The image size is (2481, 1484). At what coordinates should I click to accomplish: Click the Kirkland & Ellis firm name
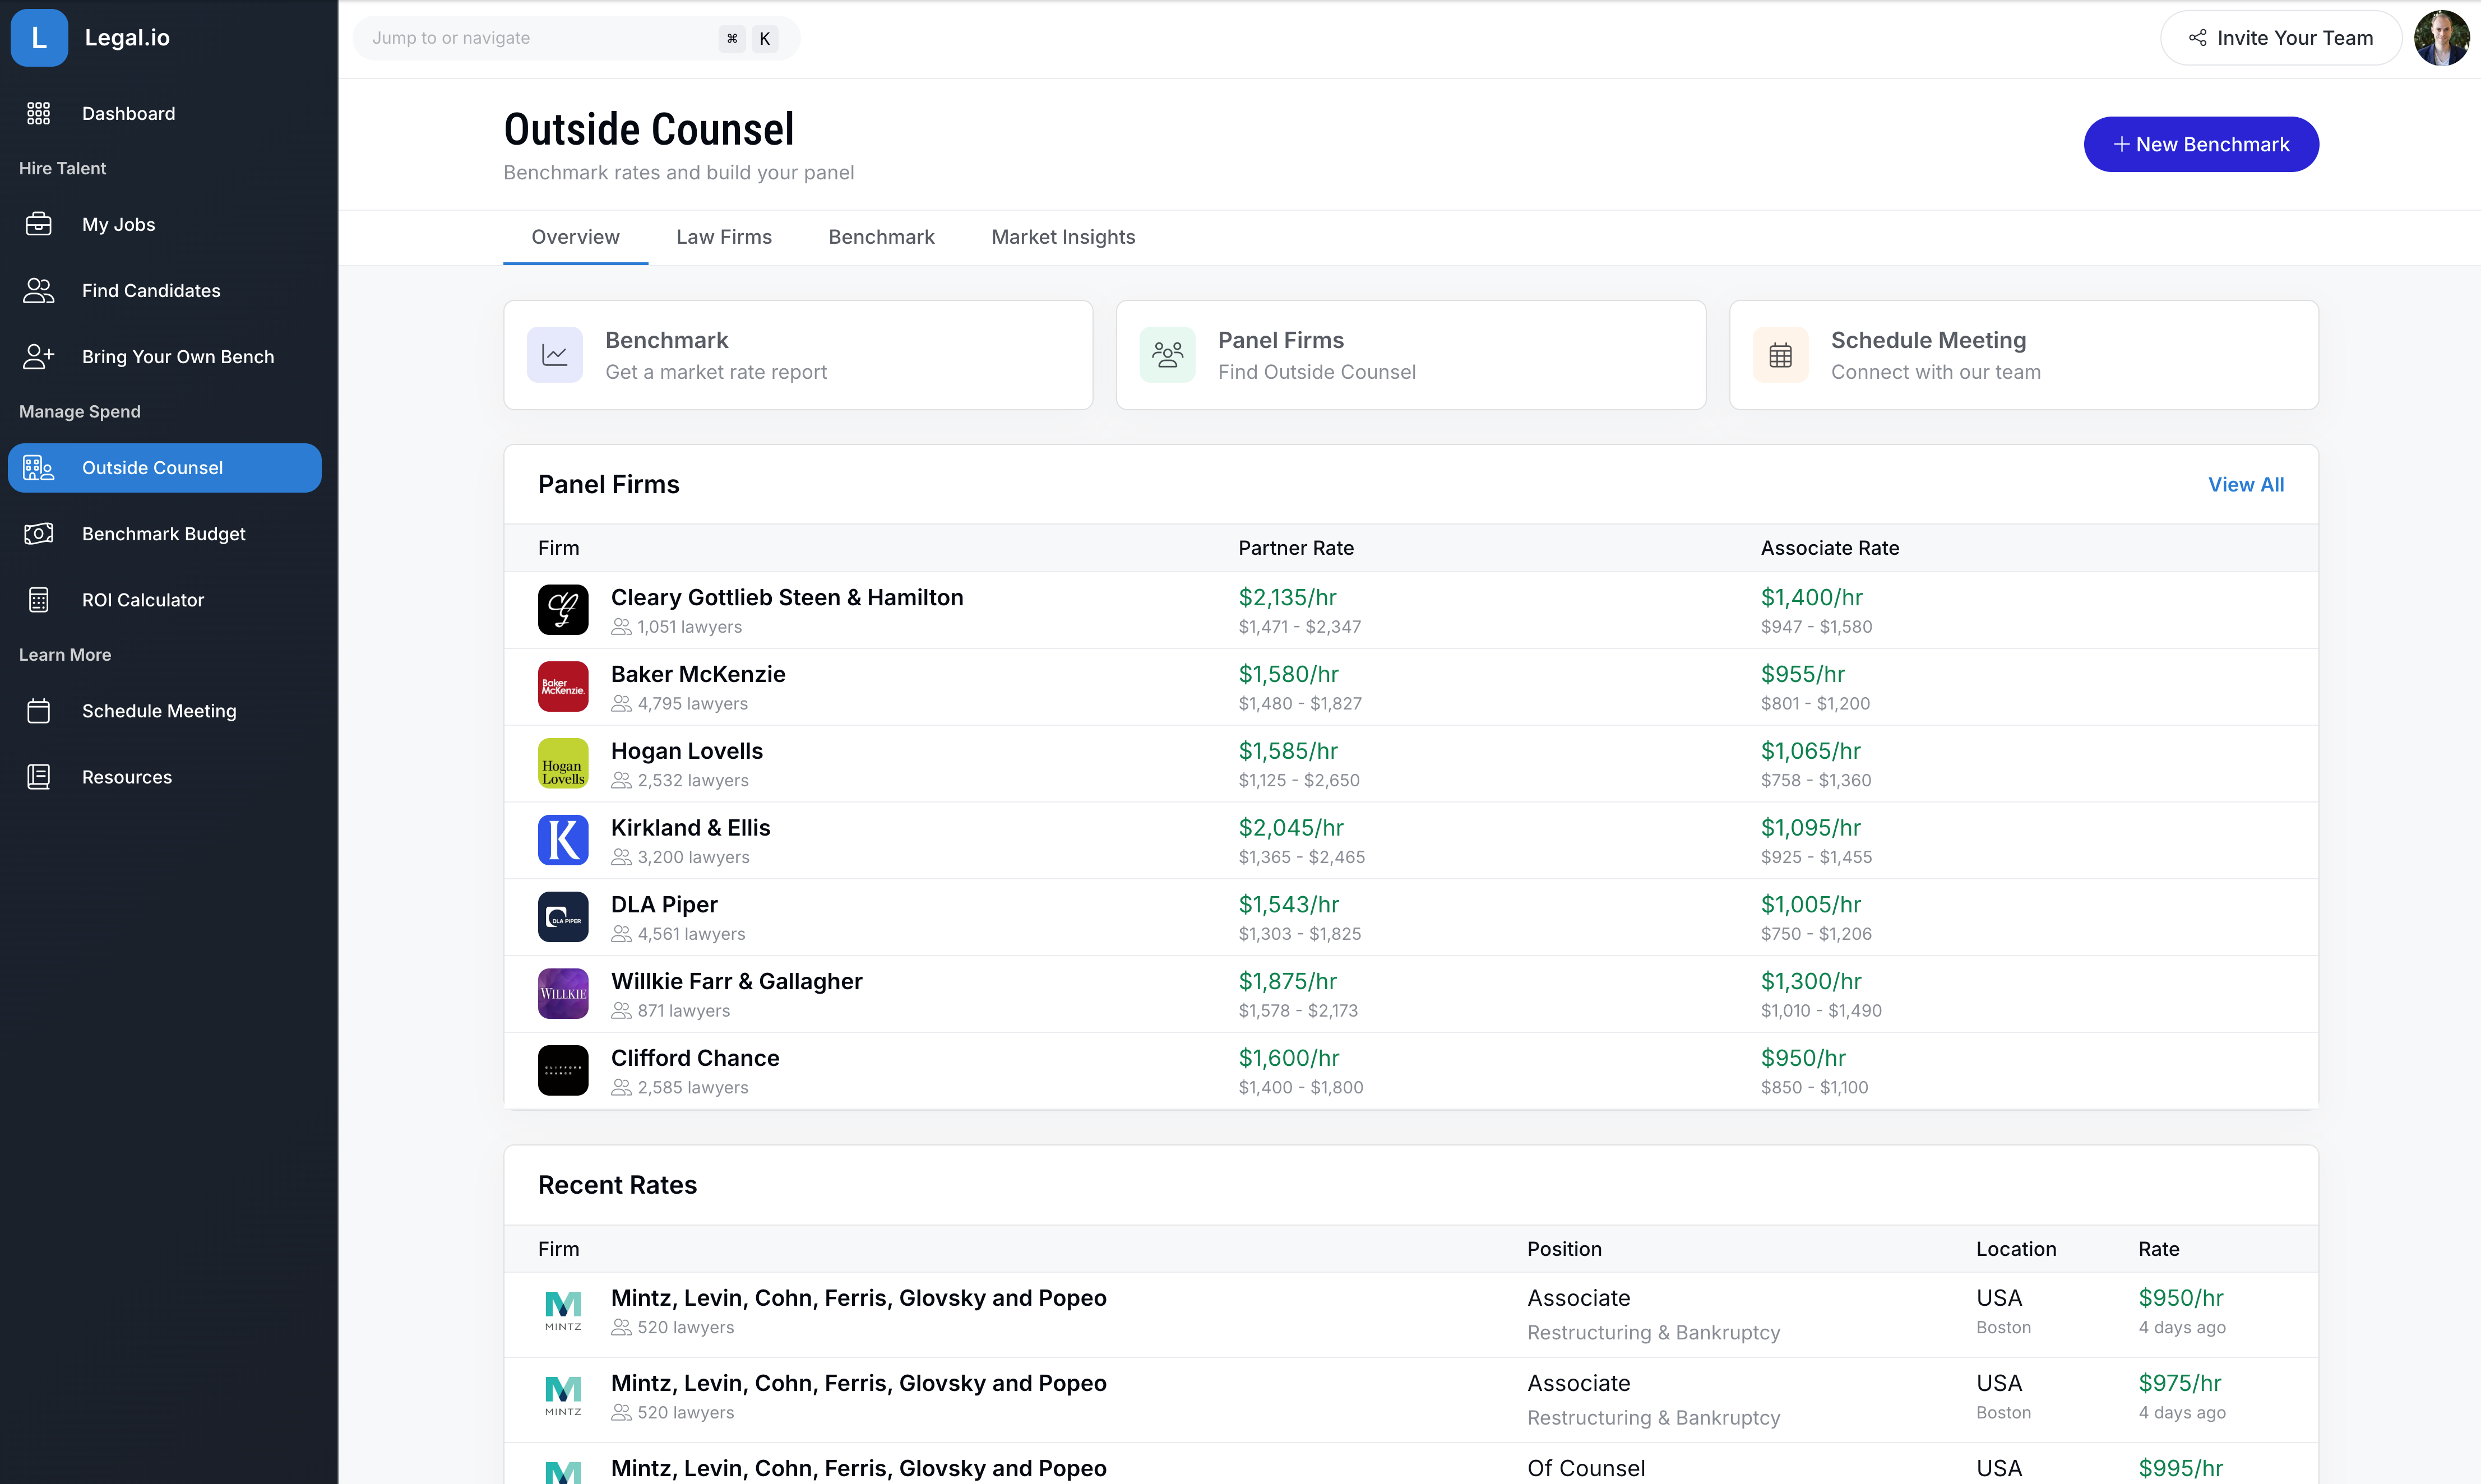click(691, 828)
